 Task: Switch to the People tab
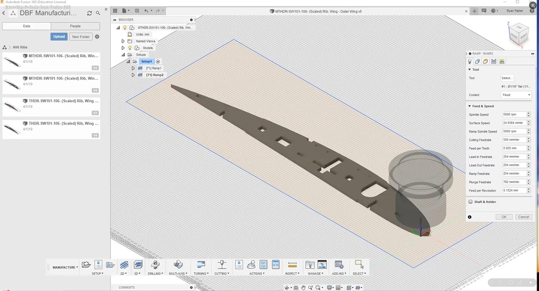[x=75, y=26]
